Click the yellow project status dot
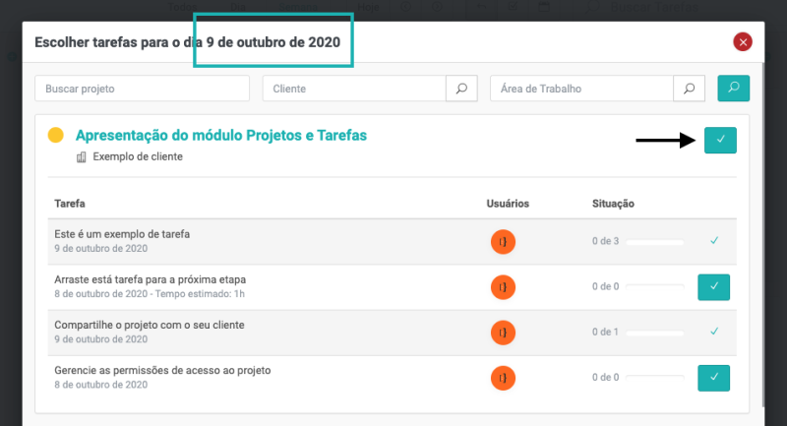787x426 pixels. (x=56, y=136)
